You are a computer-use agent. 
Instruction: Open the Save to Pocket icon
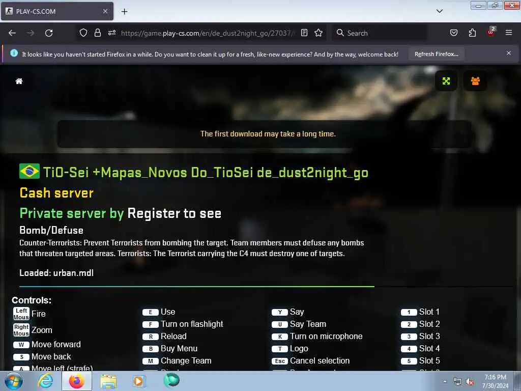[453, 33]
